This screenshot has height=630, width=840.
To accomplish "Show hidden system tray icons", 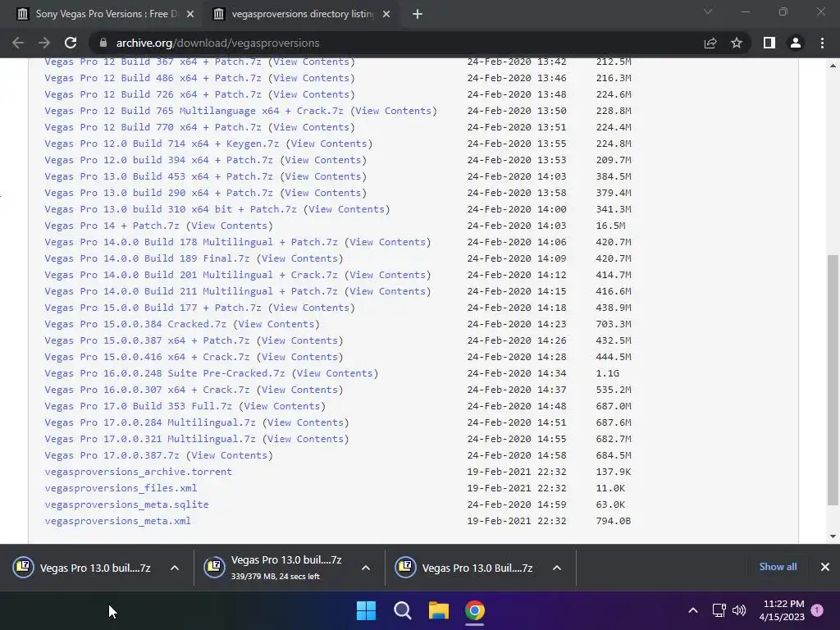I will 692,610.
